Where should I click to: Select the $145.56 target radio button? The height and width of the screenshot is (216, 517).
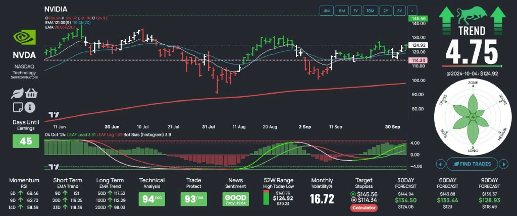[x=353, y=194]
